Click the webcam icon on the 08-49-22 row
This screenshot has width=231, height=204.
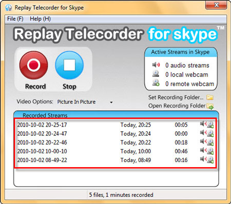(210, 160)
